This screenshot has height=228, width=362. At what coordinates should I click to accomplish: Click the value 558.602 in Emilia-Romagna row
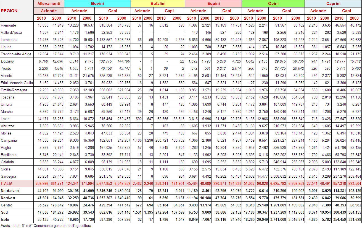tap(105, 90)
